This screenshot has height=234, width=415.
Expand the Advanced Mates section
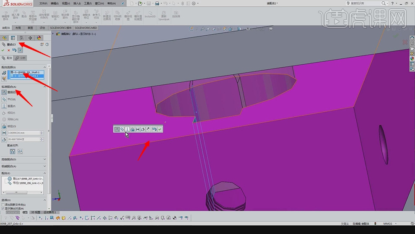pyautogui.click(x=45, y=160)
